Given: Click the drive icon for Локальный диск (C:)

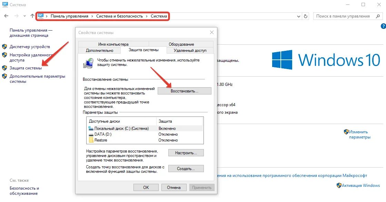Looking at the screenshot, I should [x=91, y=128].
